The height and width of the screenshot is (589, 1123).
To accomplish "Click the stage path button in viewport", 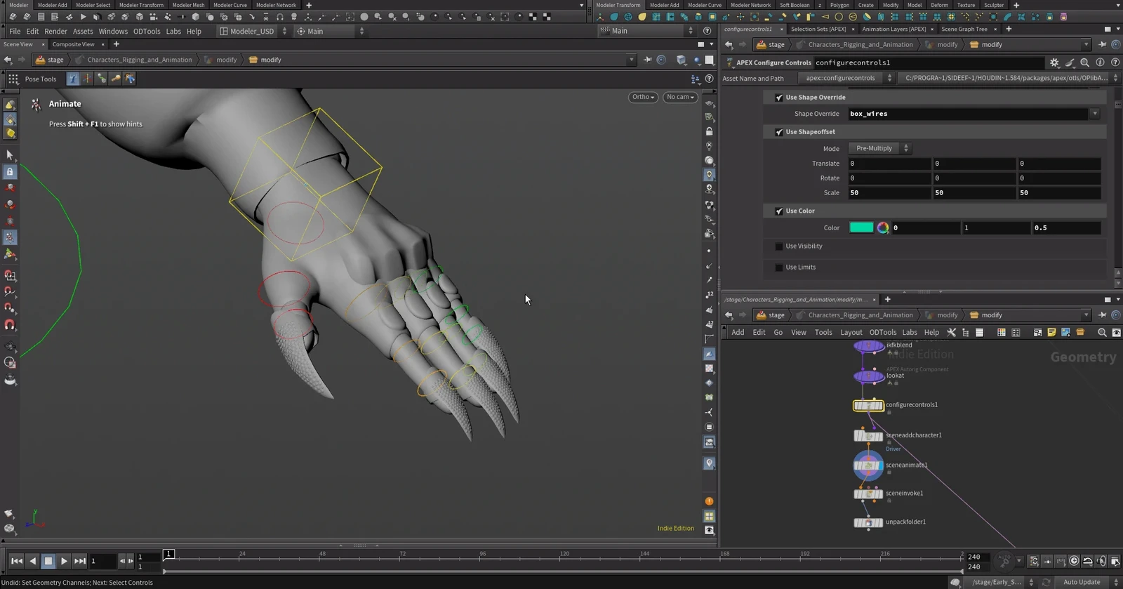I will [x=50, y=60].
